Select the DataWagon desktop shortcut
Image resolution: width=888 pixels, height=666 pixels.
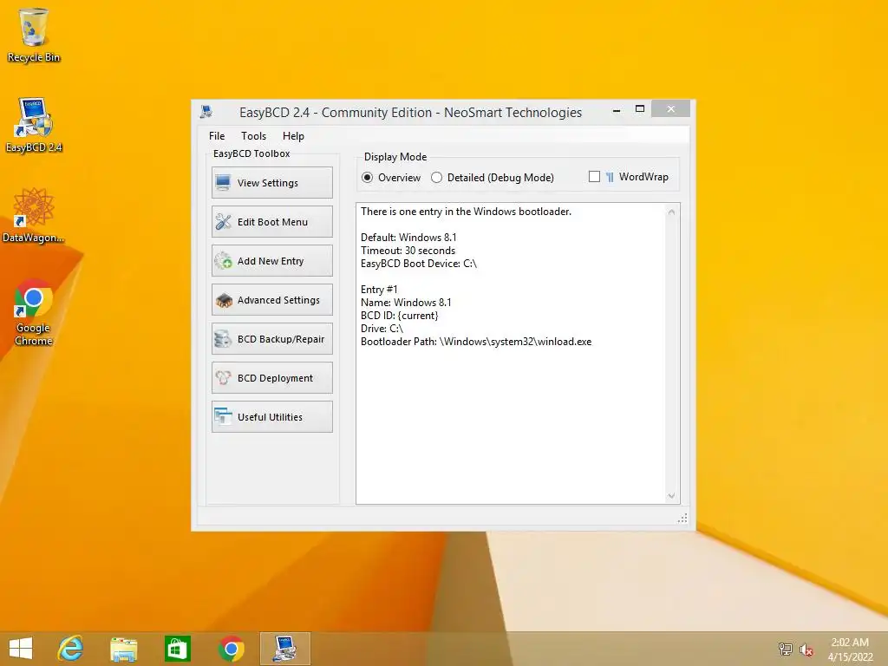pos(34,216)
